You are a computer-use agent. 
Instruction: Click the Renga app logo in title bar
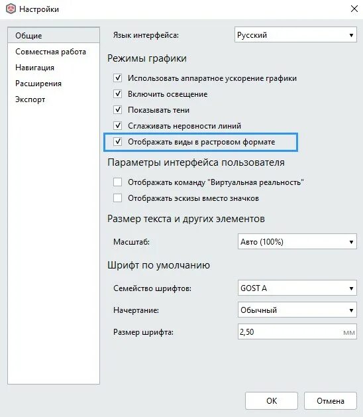[11, 9]
